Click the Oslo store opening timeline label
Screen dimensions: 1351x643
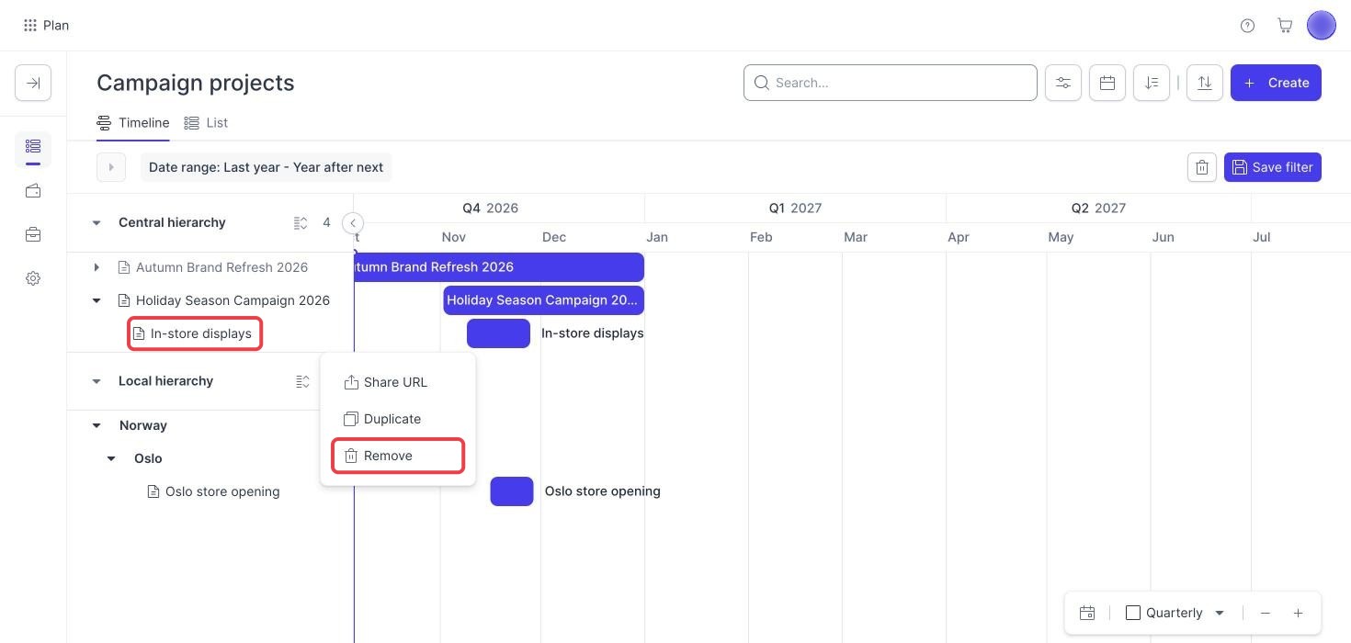[602, 491]
